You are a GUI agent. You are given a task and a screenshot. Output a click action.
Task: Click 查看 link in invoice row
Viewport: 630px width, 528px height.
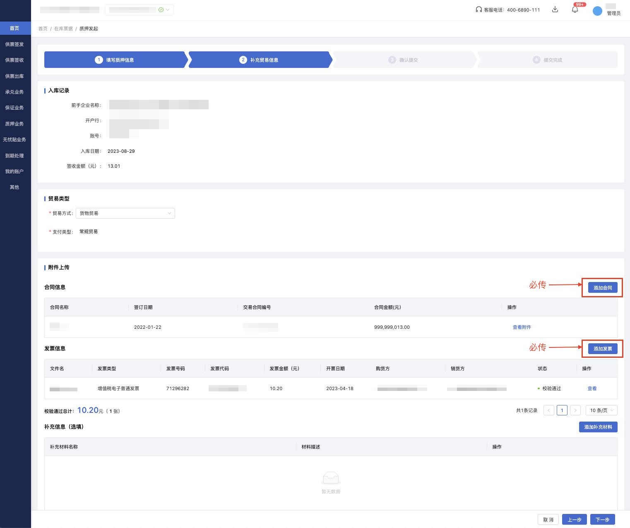592,388
